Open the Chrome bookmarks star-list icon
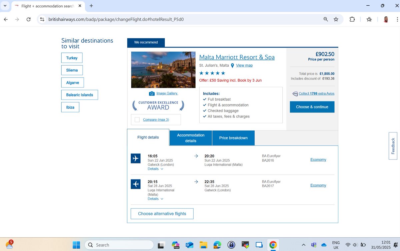 click(369, 19)
